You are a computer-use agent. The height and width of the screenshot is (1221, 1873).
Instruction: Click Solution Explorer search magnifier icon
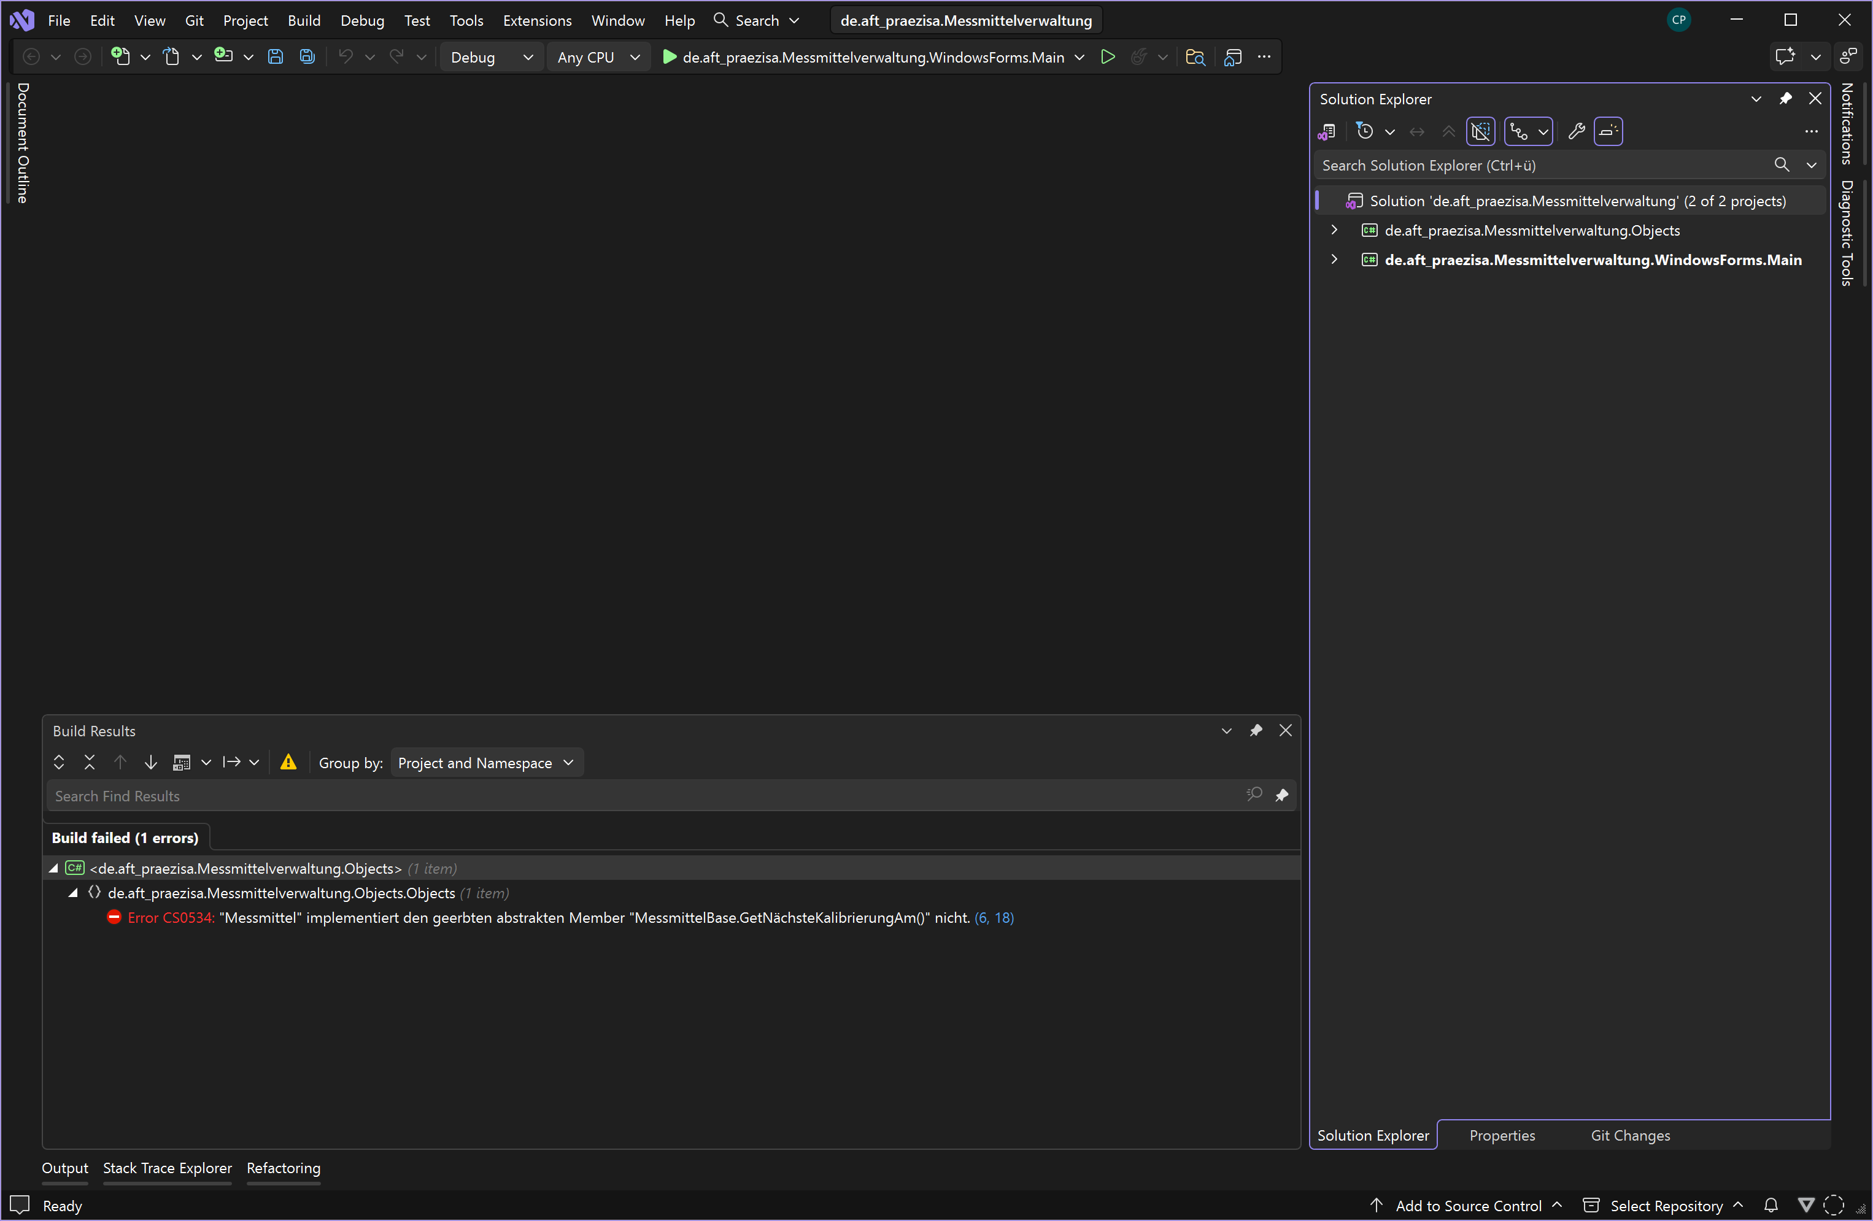click(1781, 164)
